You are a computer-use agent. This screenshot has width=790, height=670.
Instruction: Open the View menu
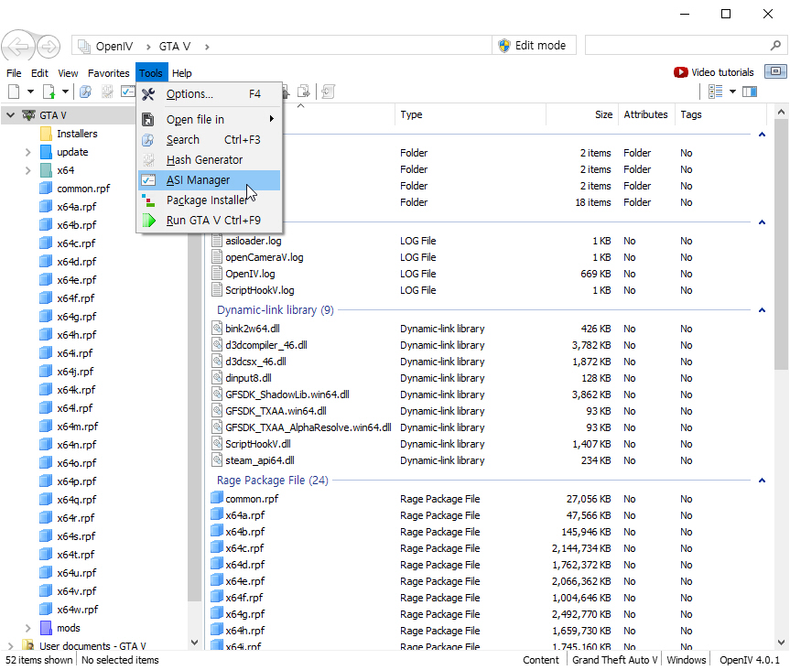68,73
